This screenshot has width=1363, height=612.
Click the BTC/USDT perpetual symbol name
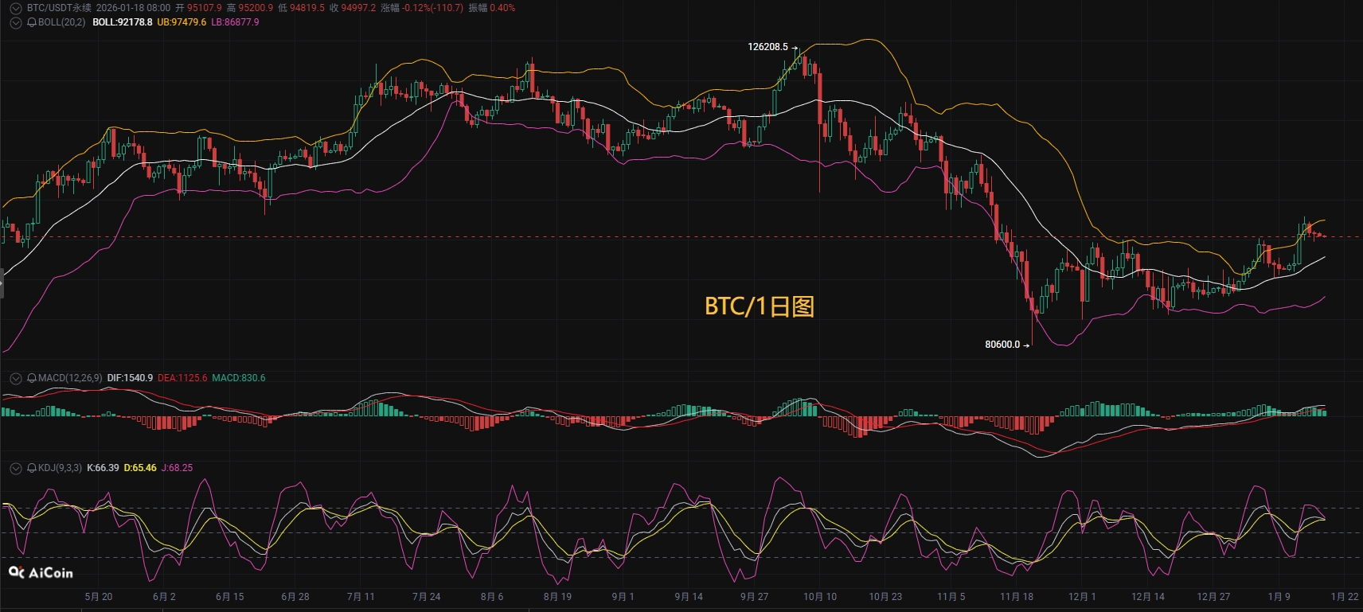[x=59, y=8]
